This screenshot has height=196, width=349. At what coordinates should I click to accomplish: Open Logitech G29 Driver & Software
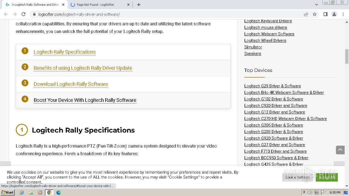(x=273, y=86)
